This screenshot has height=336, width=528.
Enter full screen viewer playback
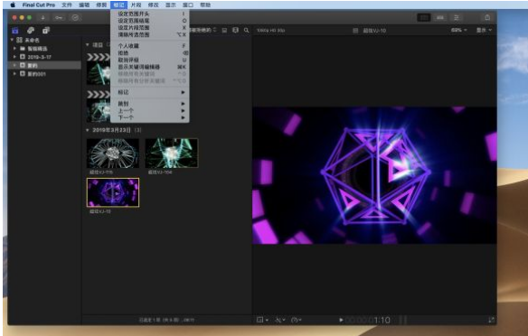click(x=491, y=320)
